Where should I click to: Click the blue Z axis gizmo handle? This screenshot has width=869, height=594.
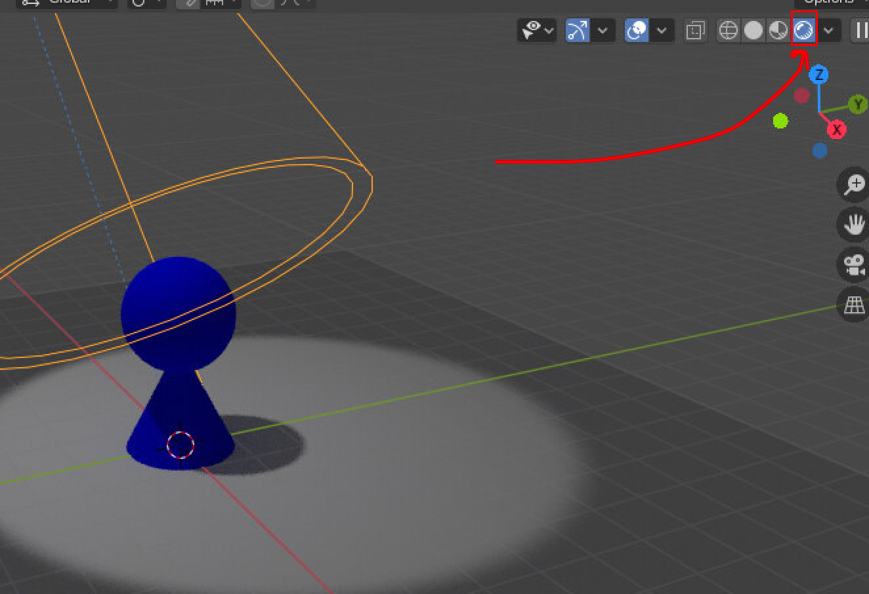click(818, 75)
